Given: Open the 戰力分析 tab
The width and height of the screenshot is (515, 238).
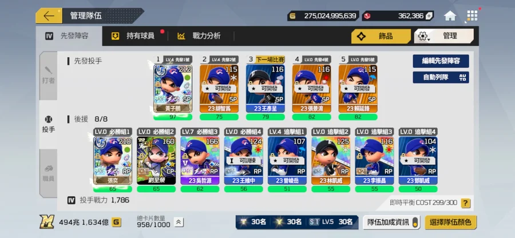Looking at the screenshot, I should point(199,36).
